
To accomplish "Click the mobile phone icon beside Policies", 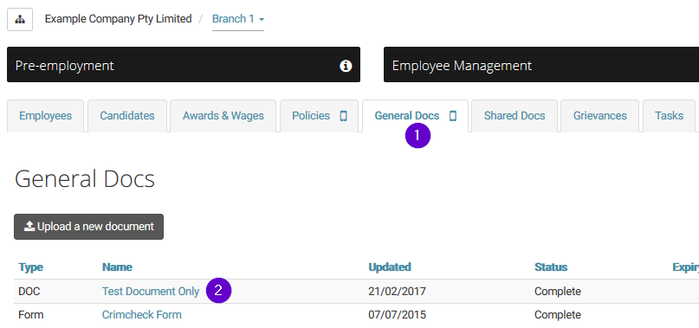I will [343, 116].
